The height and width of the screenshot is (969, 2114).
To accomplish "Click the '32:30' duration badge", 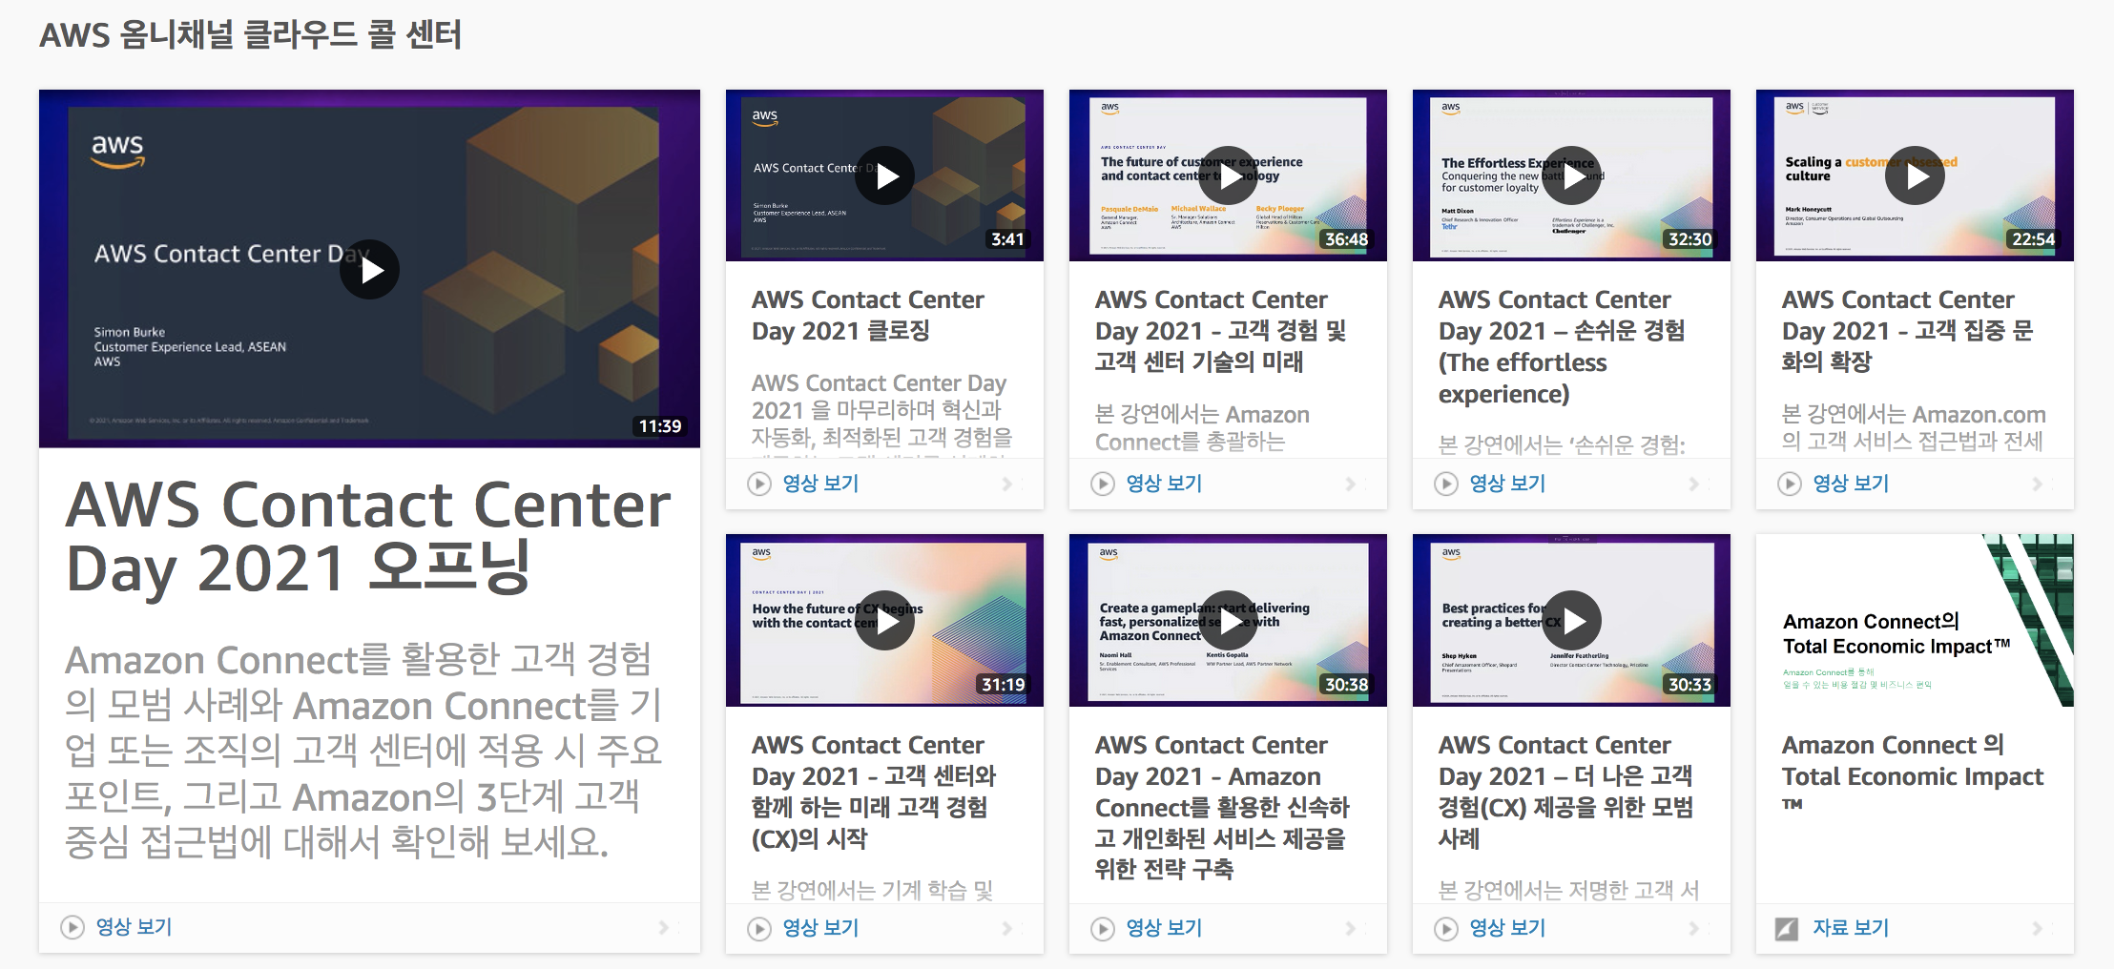I will tap(1689, 239).
